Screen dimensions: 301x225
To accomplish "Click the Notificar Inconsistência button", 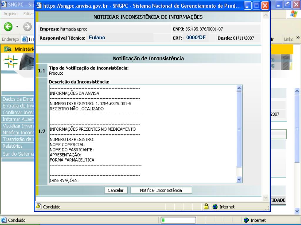I will click(161, 190).
